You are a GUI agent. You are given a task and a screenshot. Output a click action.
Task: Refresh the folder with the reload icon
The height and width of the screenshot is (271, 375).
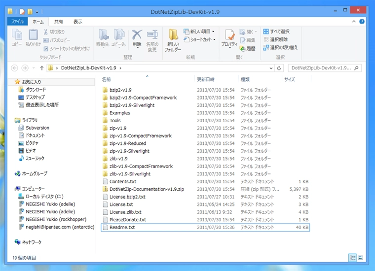tap(279, 68)
